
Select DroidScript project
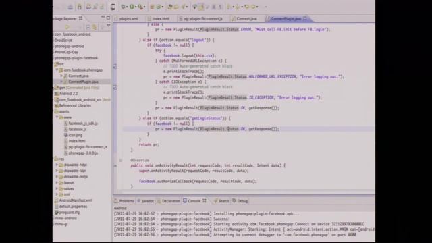63,40
